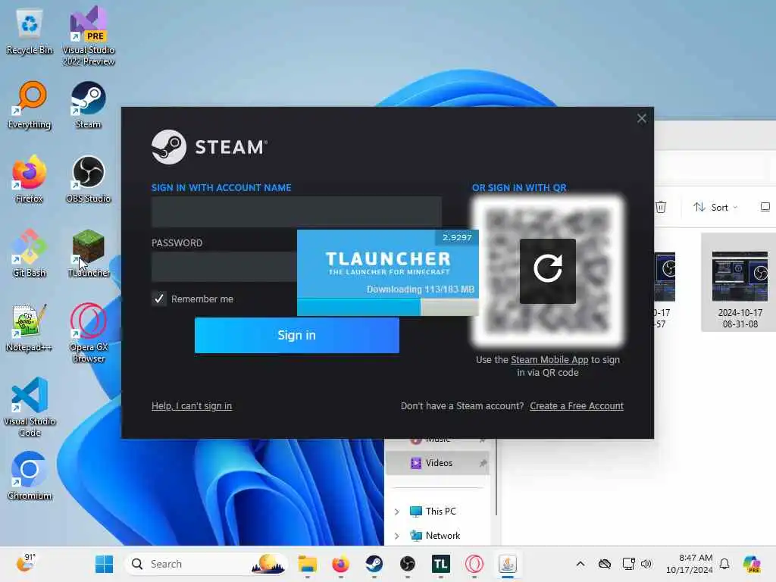The width and height of the screenshot is (776, 582).
Task: Expand This PC in File Explorer tree
Action: coord(396,512)
